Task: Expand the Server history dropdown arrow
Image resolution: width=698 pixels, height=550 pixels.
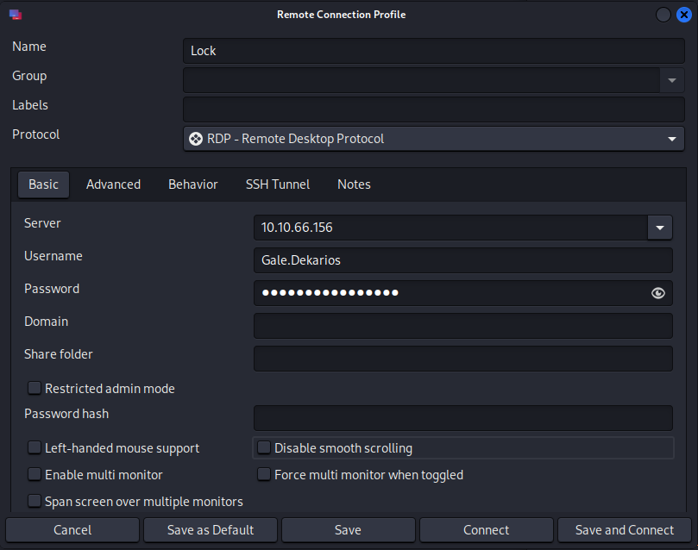Action: [x=659, y=228]
